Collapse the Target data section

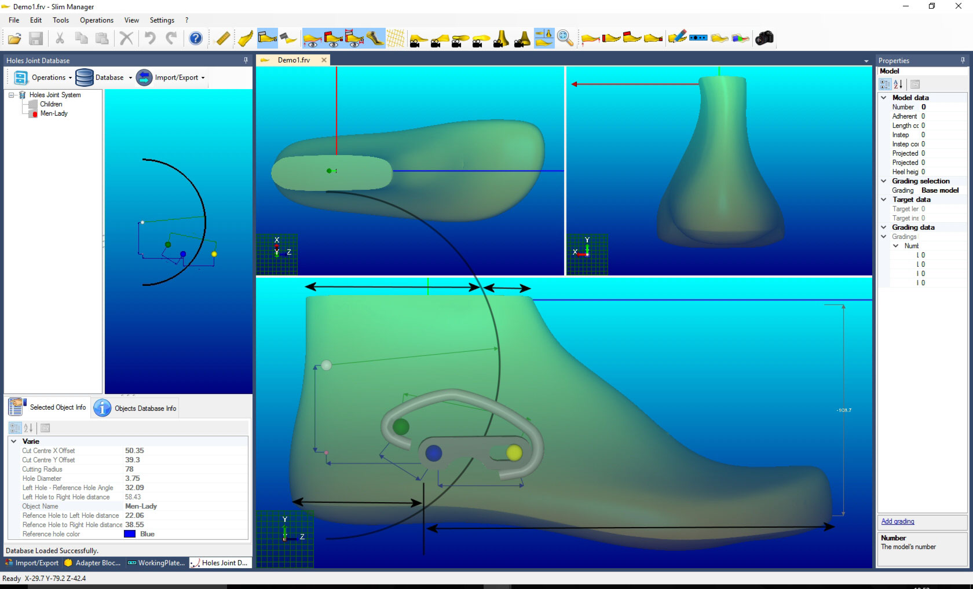click(884, 200)
